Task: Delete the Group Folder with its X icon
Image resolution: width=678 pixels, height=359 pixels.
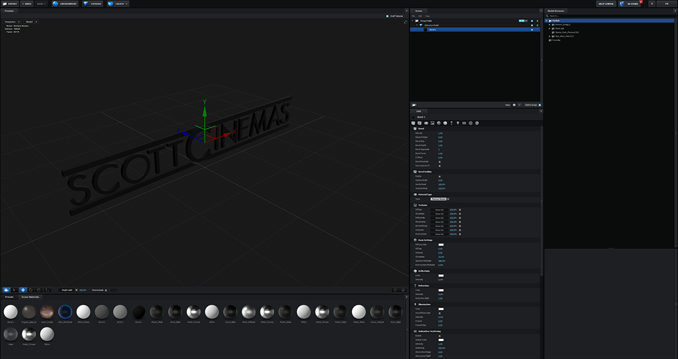Action: [x=538, y=21]
